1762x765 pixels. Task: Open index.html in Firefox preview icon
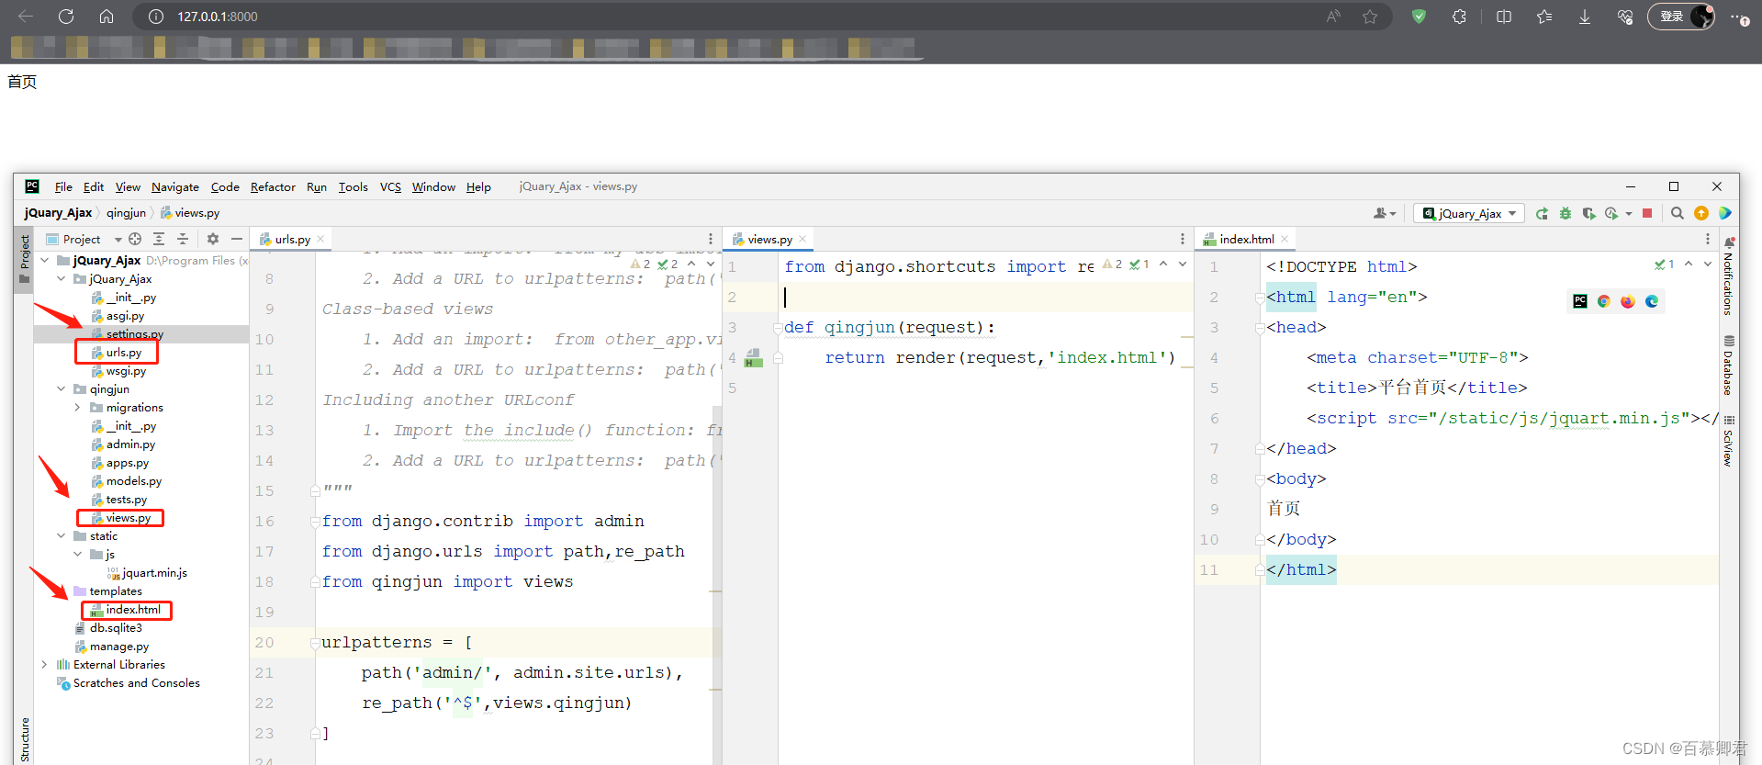click(1628, 301)
